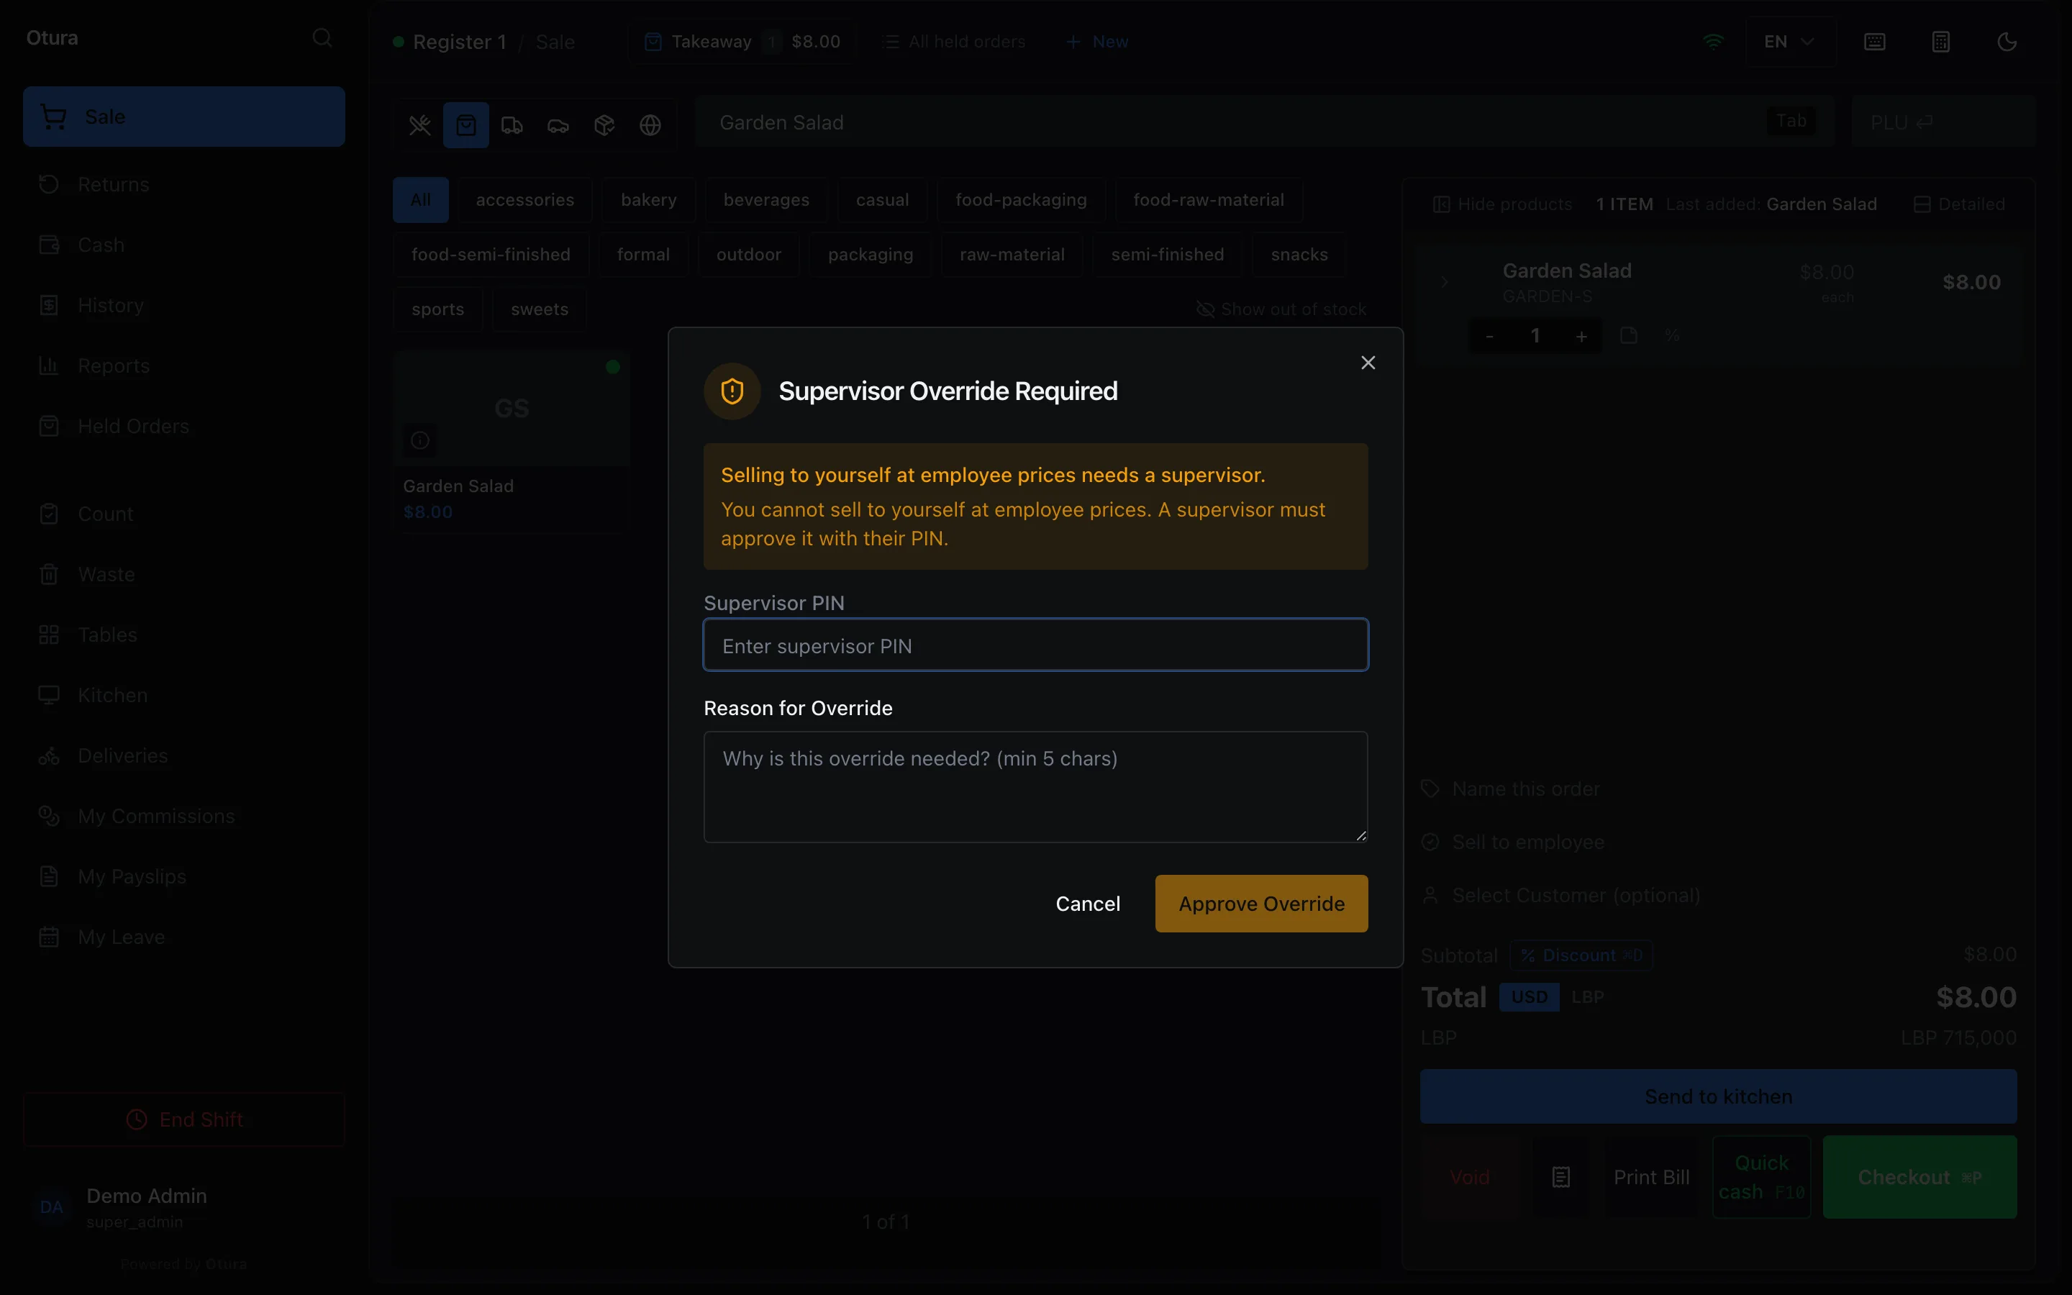Open the on-screen keyboard icon
The width and height of the screenshot is (2072, 1295).
point(1874,42)
